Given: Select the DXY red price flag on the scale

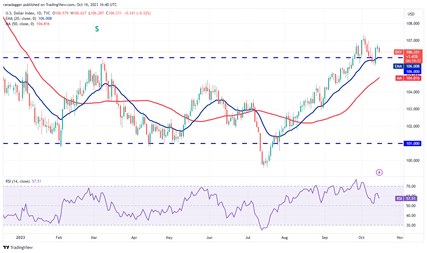Looking at the screenshot, I should [x=398, y=52].
